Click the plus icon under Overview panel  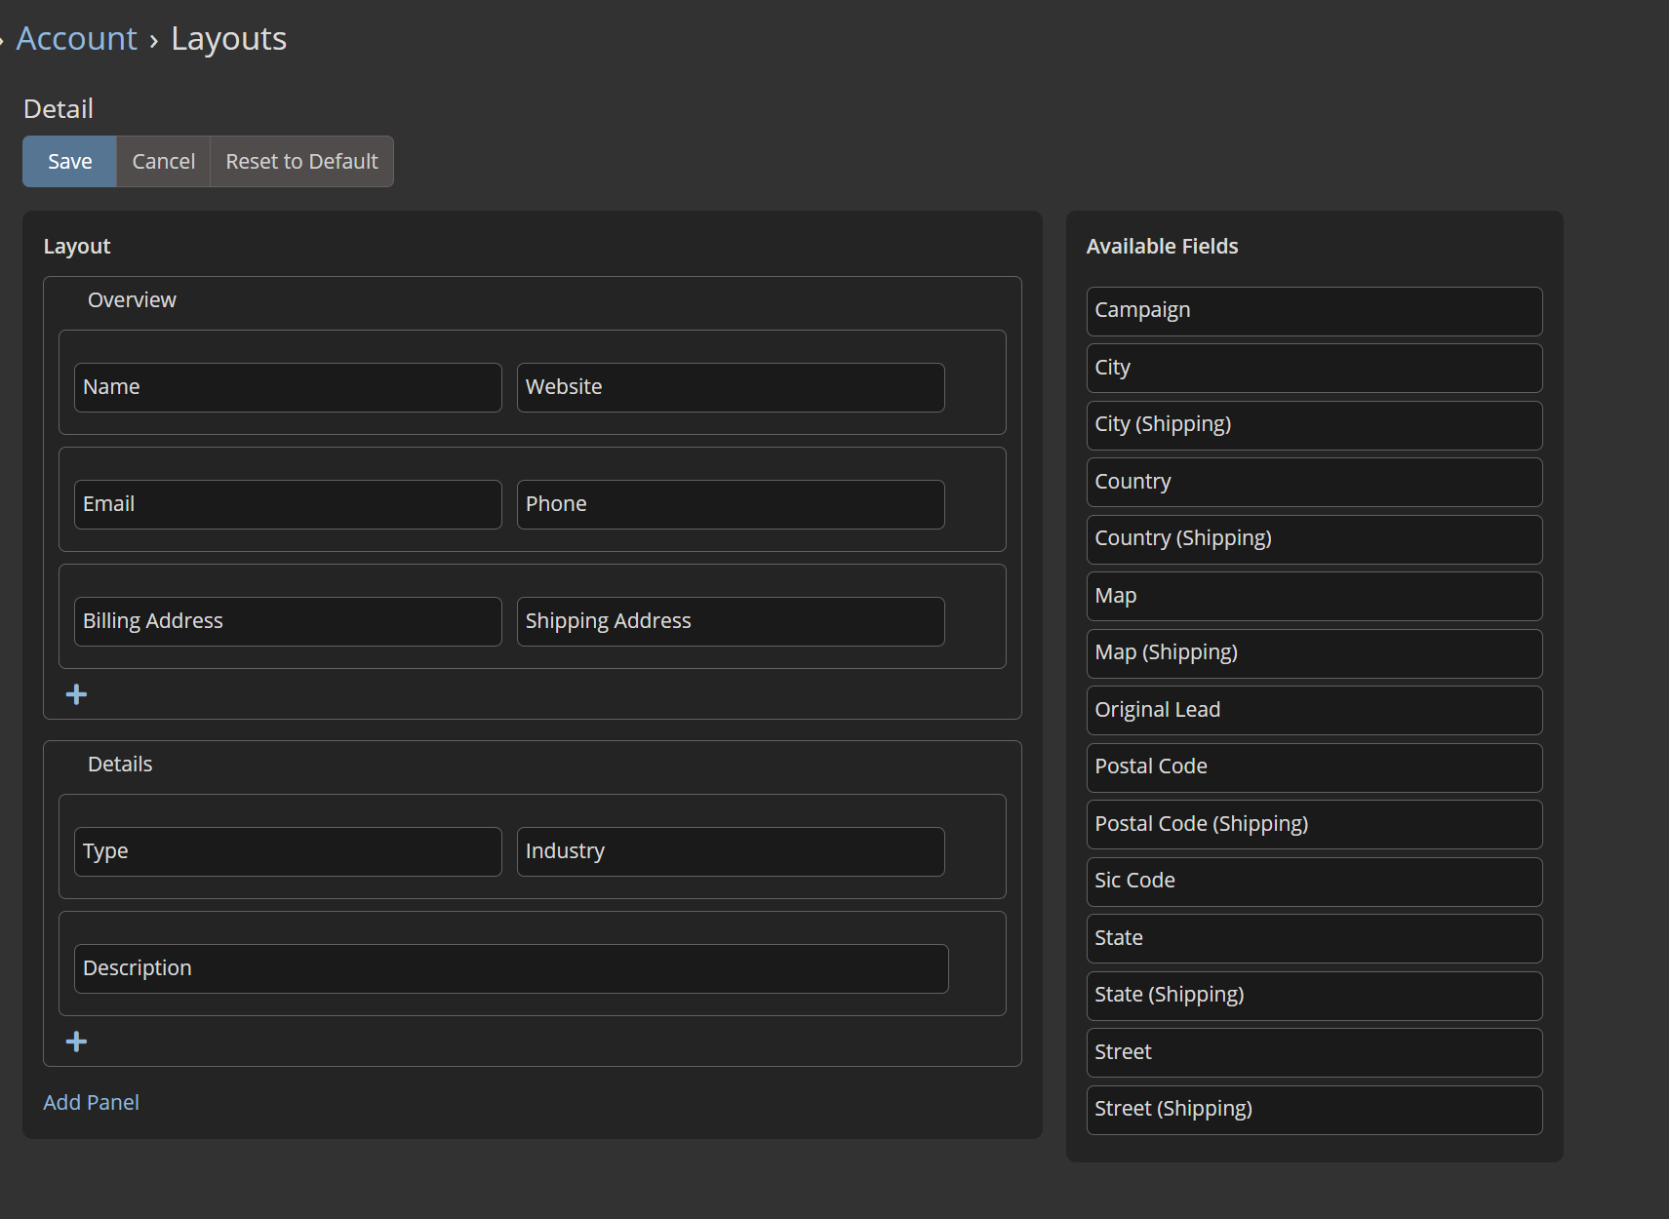pyautogui.click(x=76, y=694)
